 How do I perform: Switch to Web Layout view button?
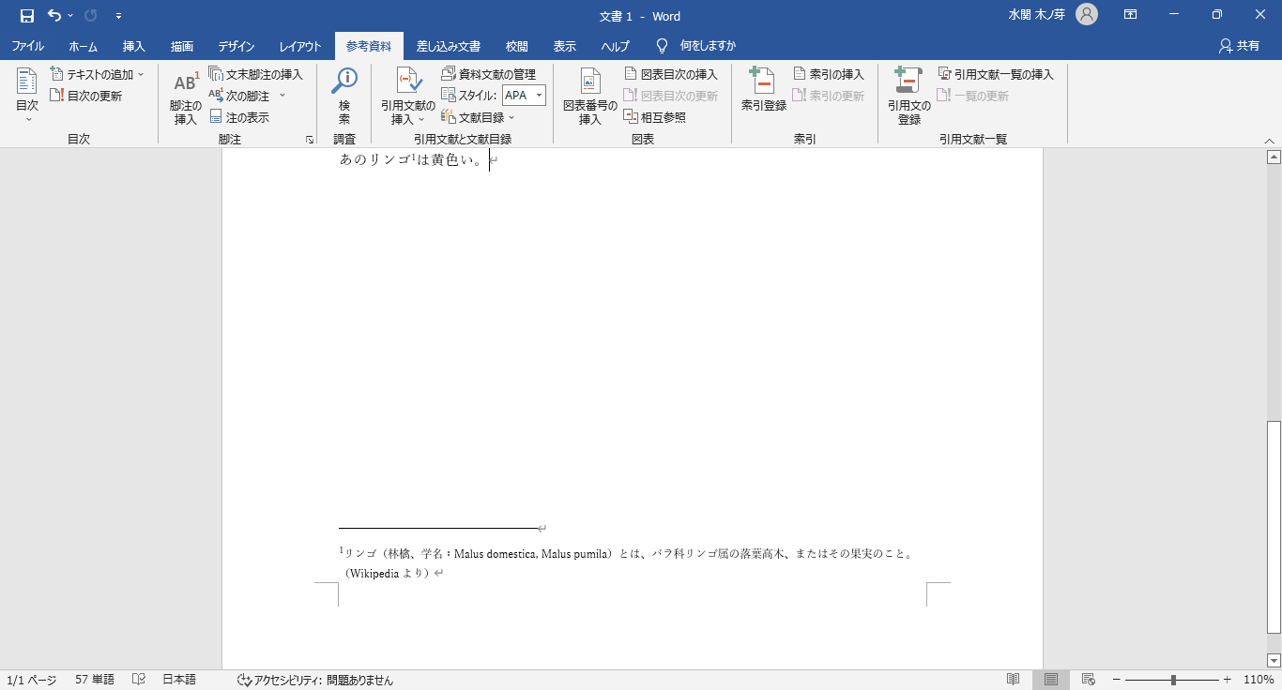[1089, 680]
